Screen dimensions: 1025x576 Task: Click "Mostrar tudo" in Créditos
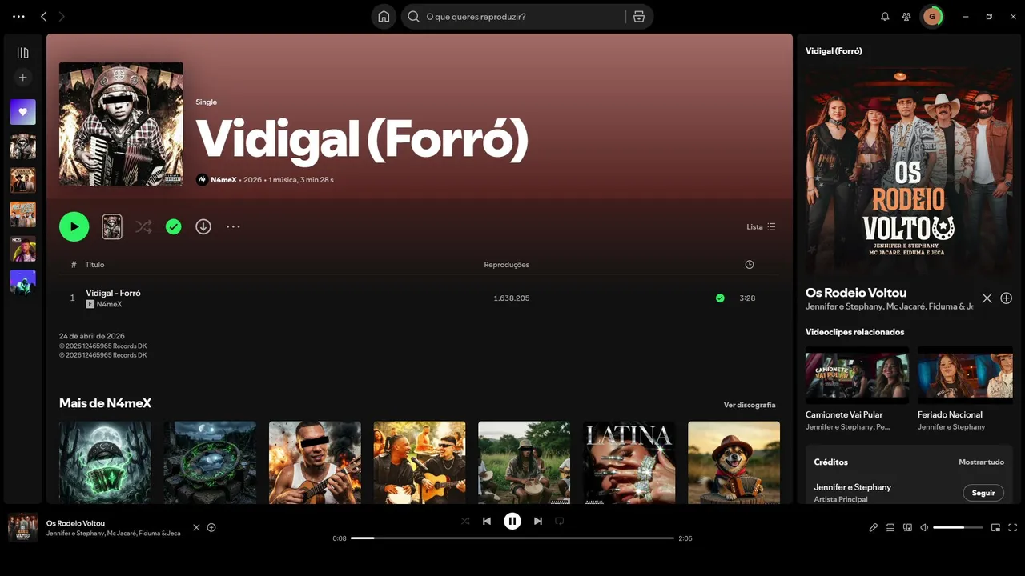point(981,462)
